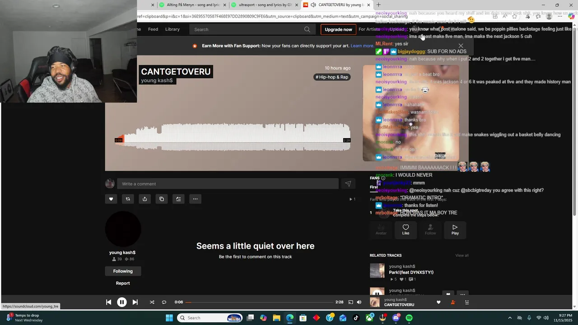Toggle repeat in the player bar
The height and width of the screenshot is (325, 578).
tap(164, 302)
